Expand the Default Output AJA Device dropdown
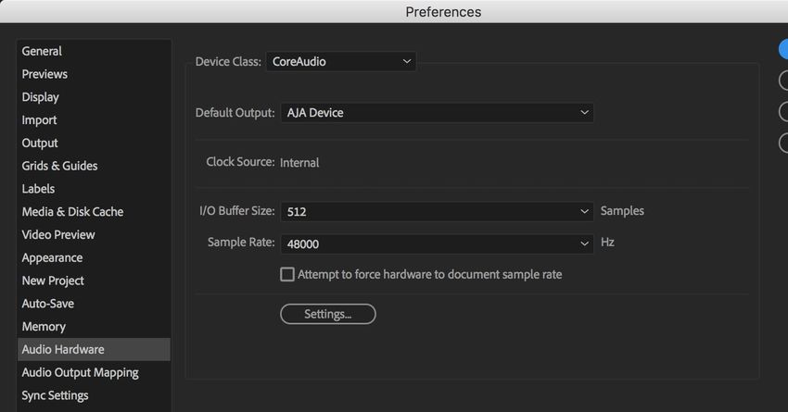Viewport: 788px width, 412px height. point(437,113)
